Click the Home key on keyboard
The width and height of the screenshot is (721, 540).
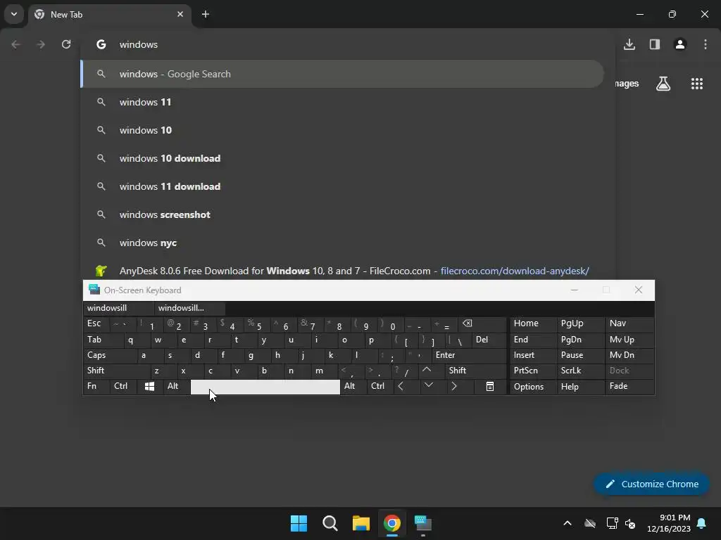pos(533,323)
